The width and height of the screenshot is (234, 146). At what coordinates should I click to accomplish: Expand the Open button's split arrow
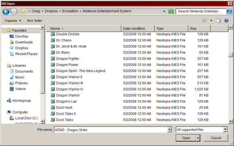pos(198,138)
